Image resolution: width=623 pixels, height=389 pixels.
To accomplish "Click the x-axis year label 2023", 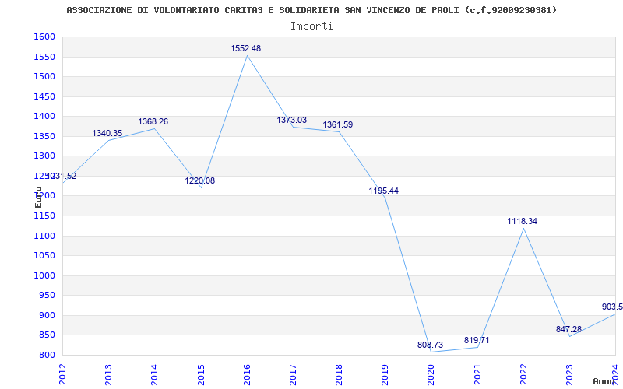I will [570, 374].
